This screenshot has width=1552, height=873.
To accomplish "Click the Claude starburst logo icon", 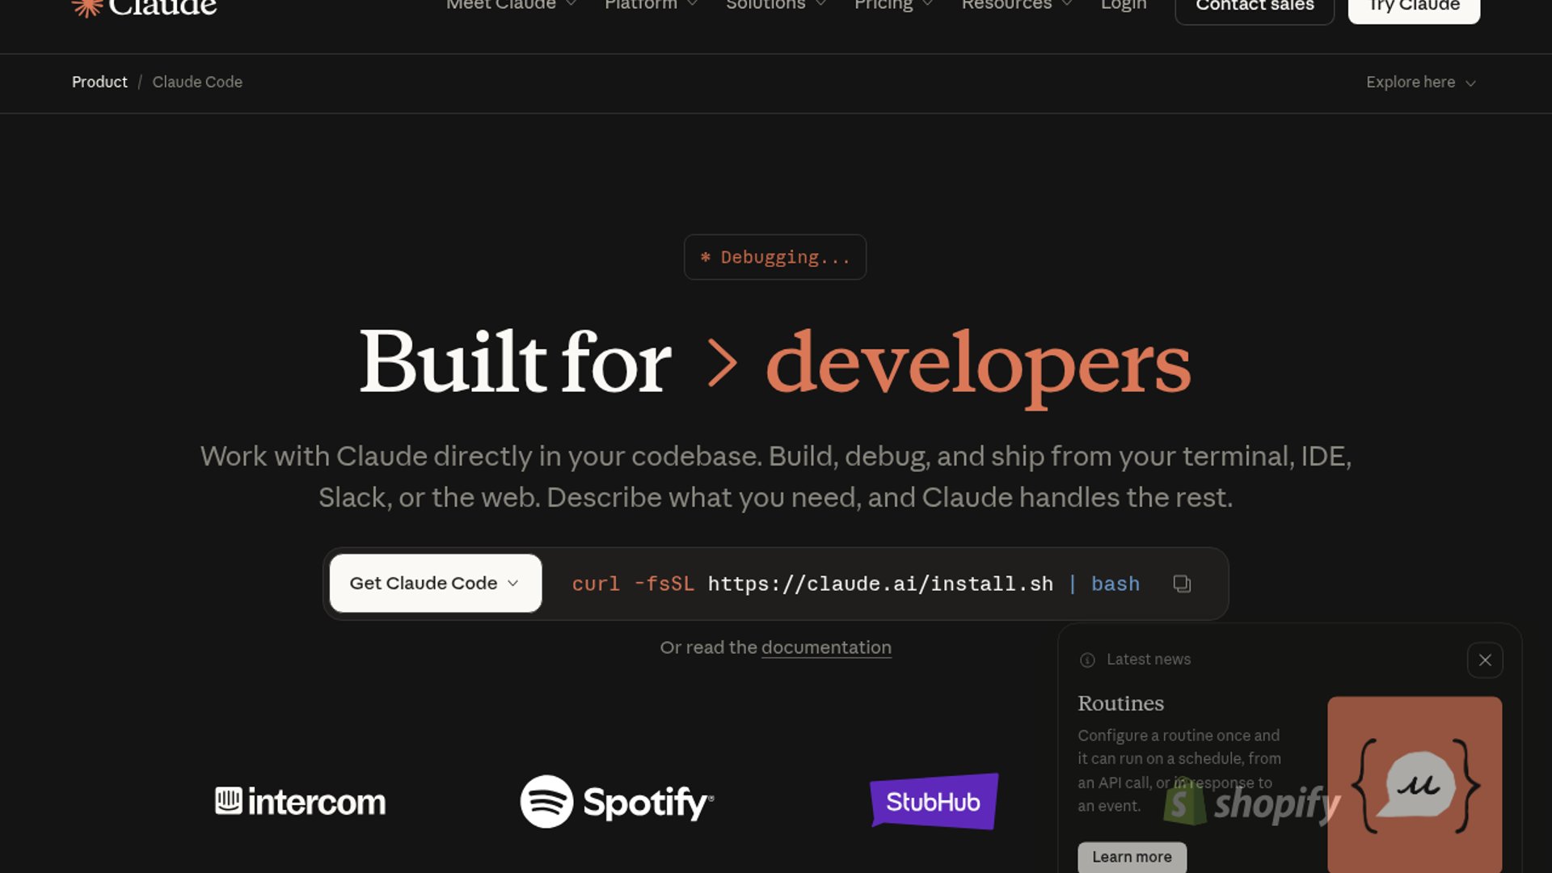I will [x=86, y=7].
